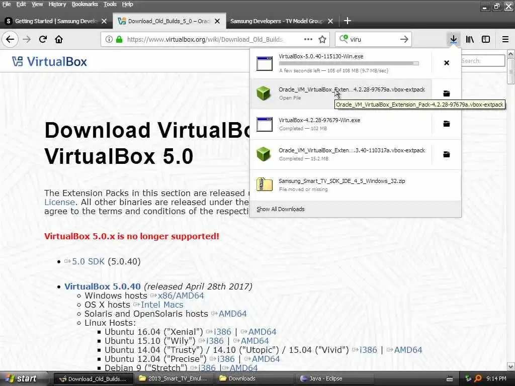Open the Help menu

tap(127, 4)
